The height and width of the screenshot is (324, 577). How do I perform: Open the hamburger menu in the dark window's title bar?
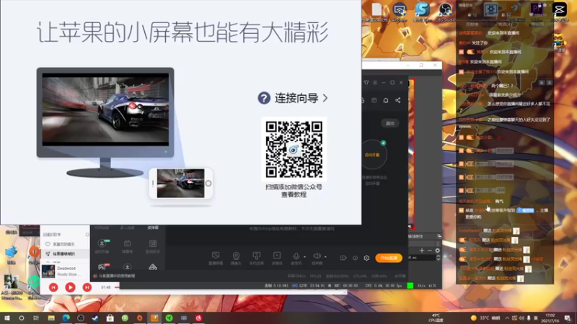[375, 83]
